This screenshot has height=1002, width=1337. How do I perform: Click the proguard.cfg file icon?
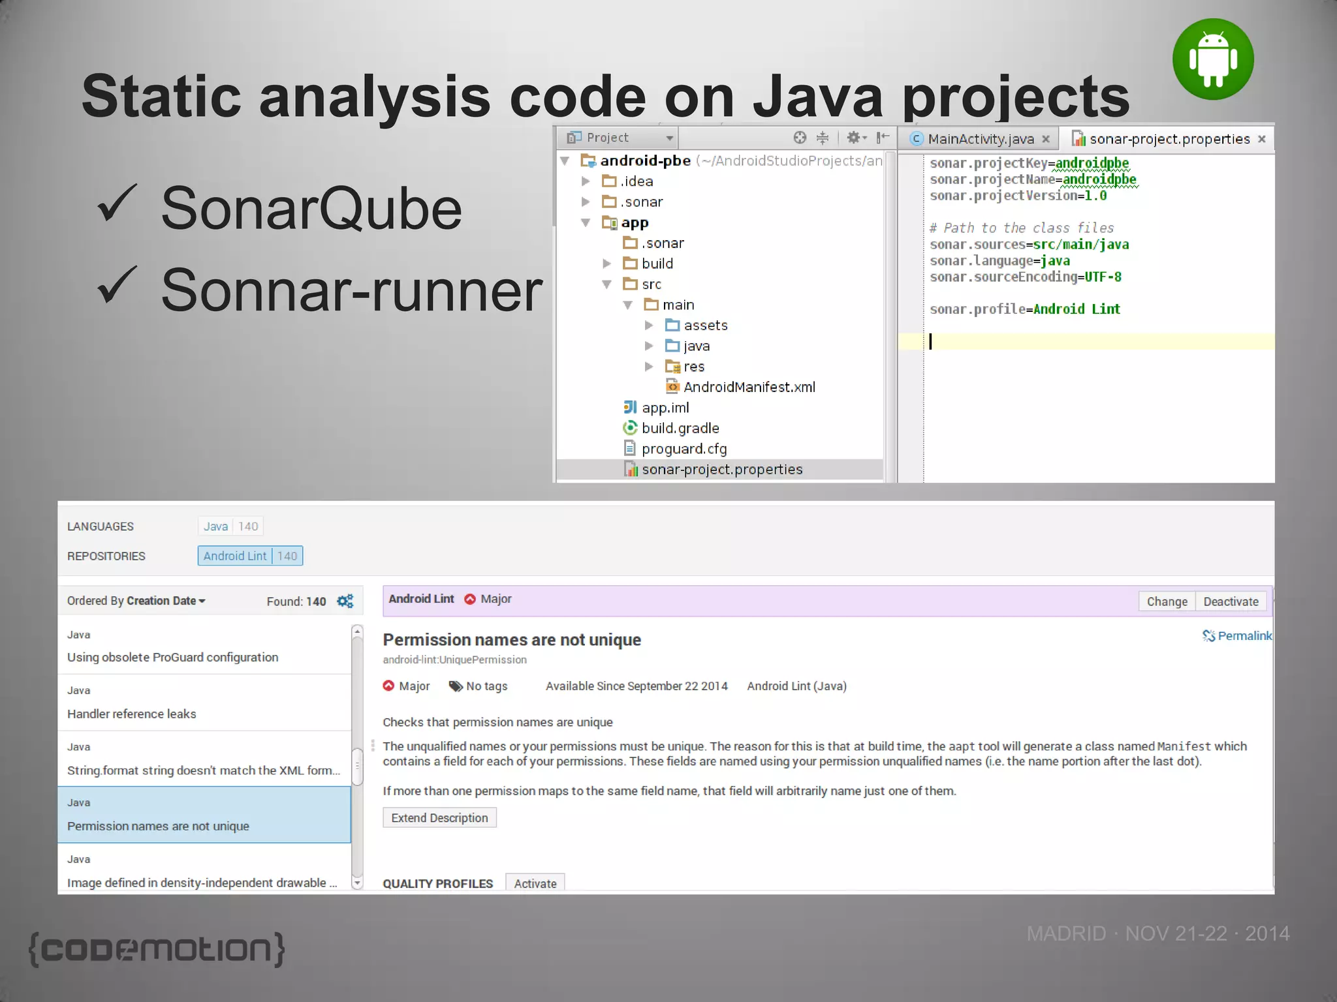click(x=630, y=449)
